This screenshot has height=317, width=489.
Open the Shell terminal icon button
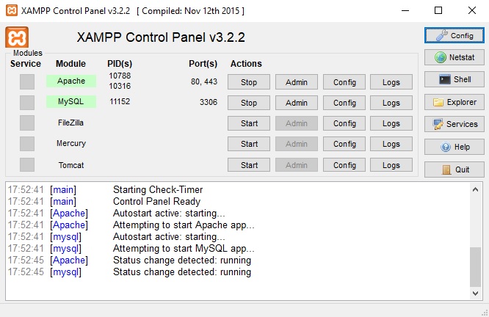pos(454,79)
